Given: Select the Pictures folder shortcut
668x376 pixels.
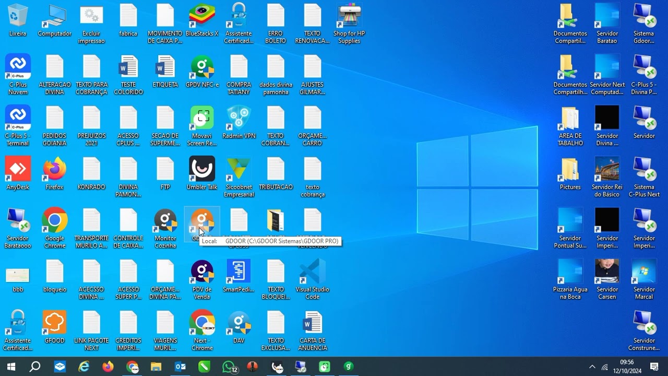Looking at the screenshot, I should (x=570, y=174).
